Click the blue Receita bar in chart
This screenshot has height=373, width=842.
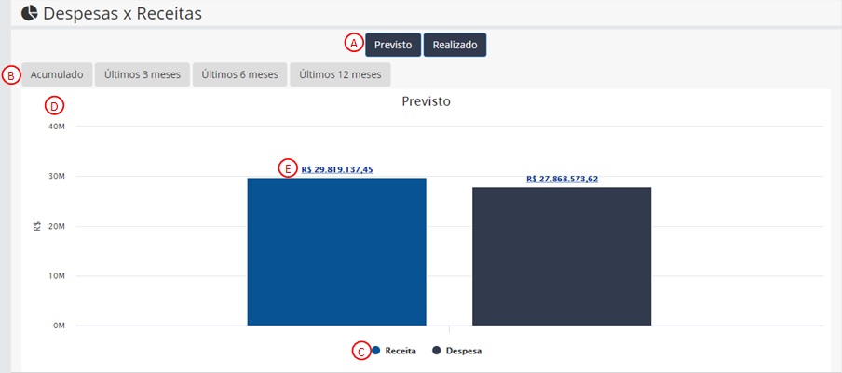[x=336, y=252]
